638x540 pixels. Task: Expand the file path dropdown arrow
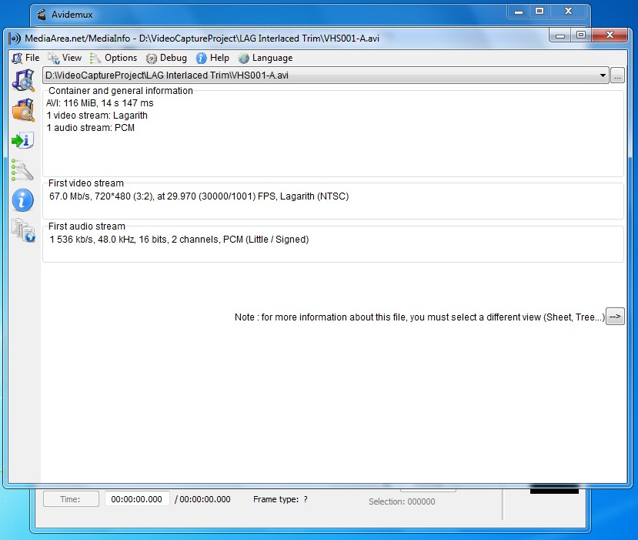(x=603, y=75)
